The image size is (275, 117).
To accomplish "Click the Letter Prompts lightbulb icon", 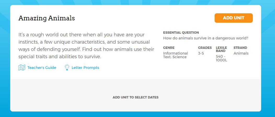I will pyautogui.click(x=67, y=67).
